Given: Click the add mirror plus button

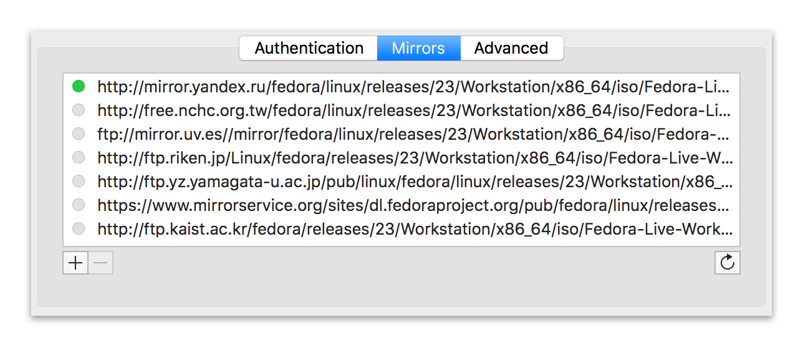Looking at the screenshot, I should point(75,263).
